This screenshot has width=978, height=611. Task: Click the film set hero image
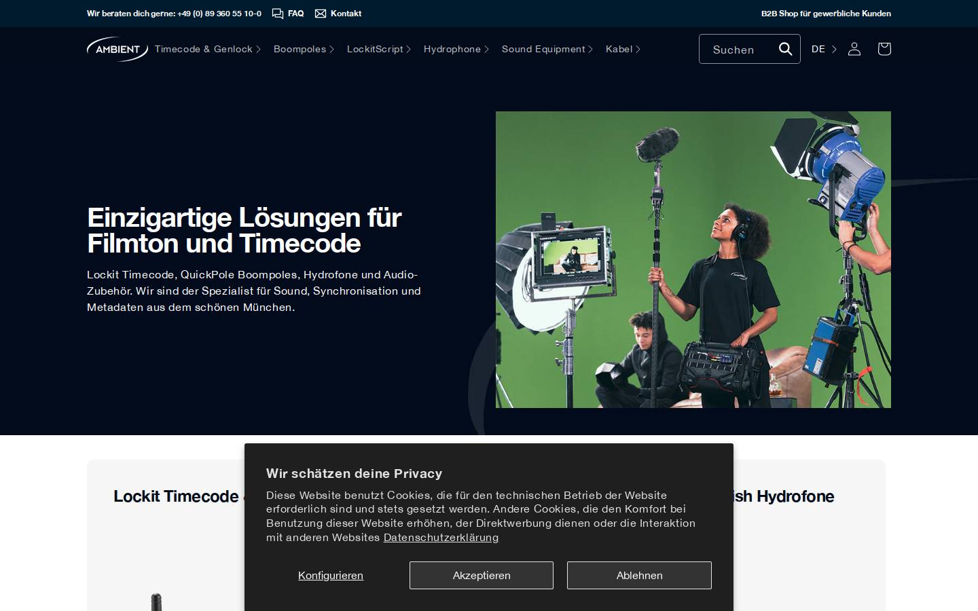tap(693, 259)
